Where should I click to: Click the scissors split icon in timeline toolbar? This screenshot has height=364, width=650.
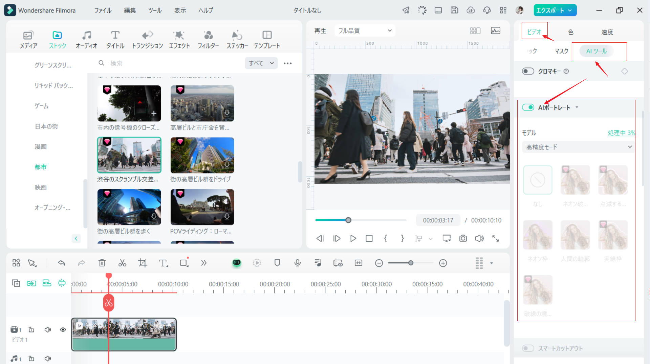122,263
